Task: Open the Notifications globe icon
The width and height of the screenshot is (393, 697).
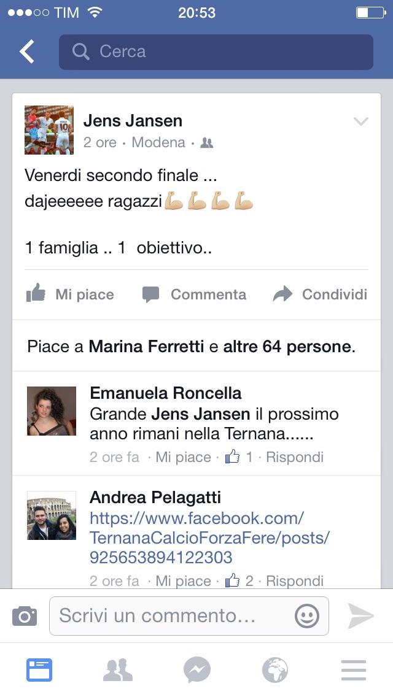Action: coord(275,670)
